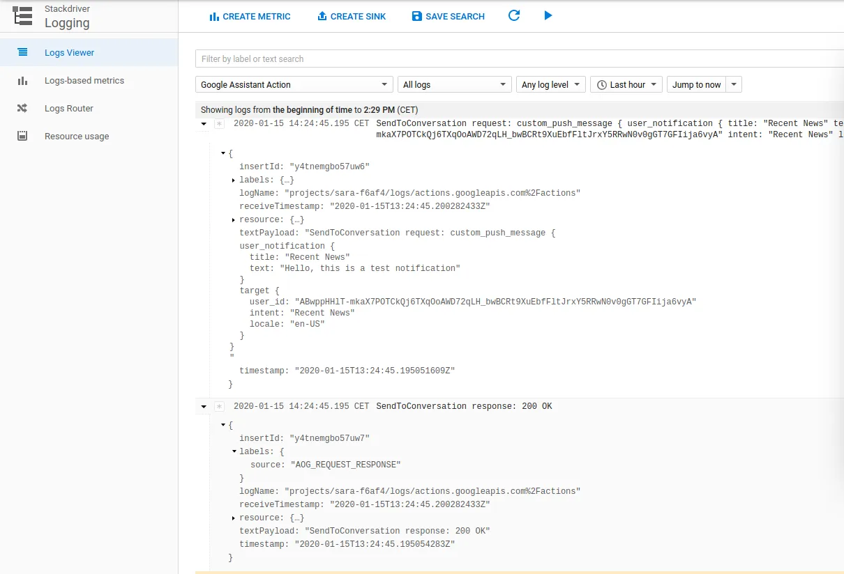Click the title "Recent News" line in payload
This screenshot has height=574, width=844.
pos(300,257)
